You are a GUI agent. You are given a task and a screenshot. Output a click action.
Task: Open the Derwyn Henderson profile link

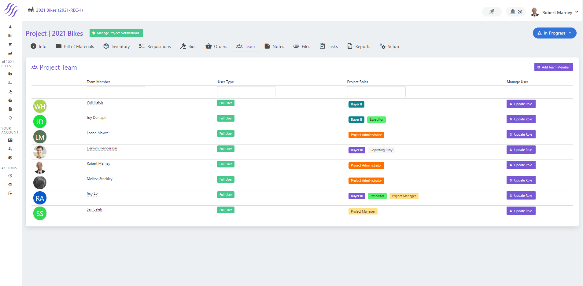[102, 148]
